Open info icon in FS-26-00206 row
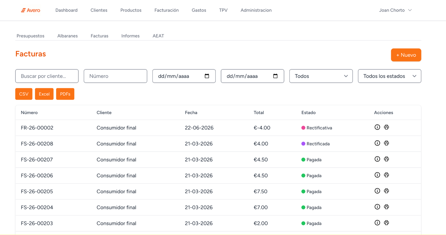The image size is (446, 235). (x=377, y=175)
